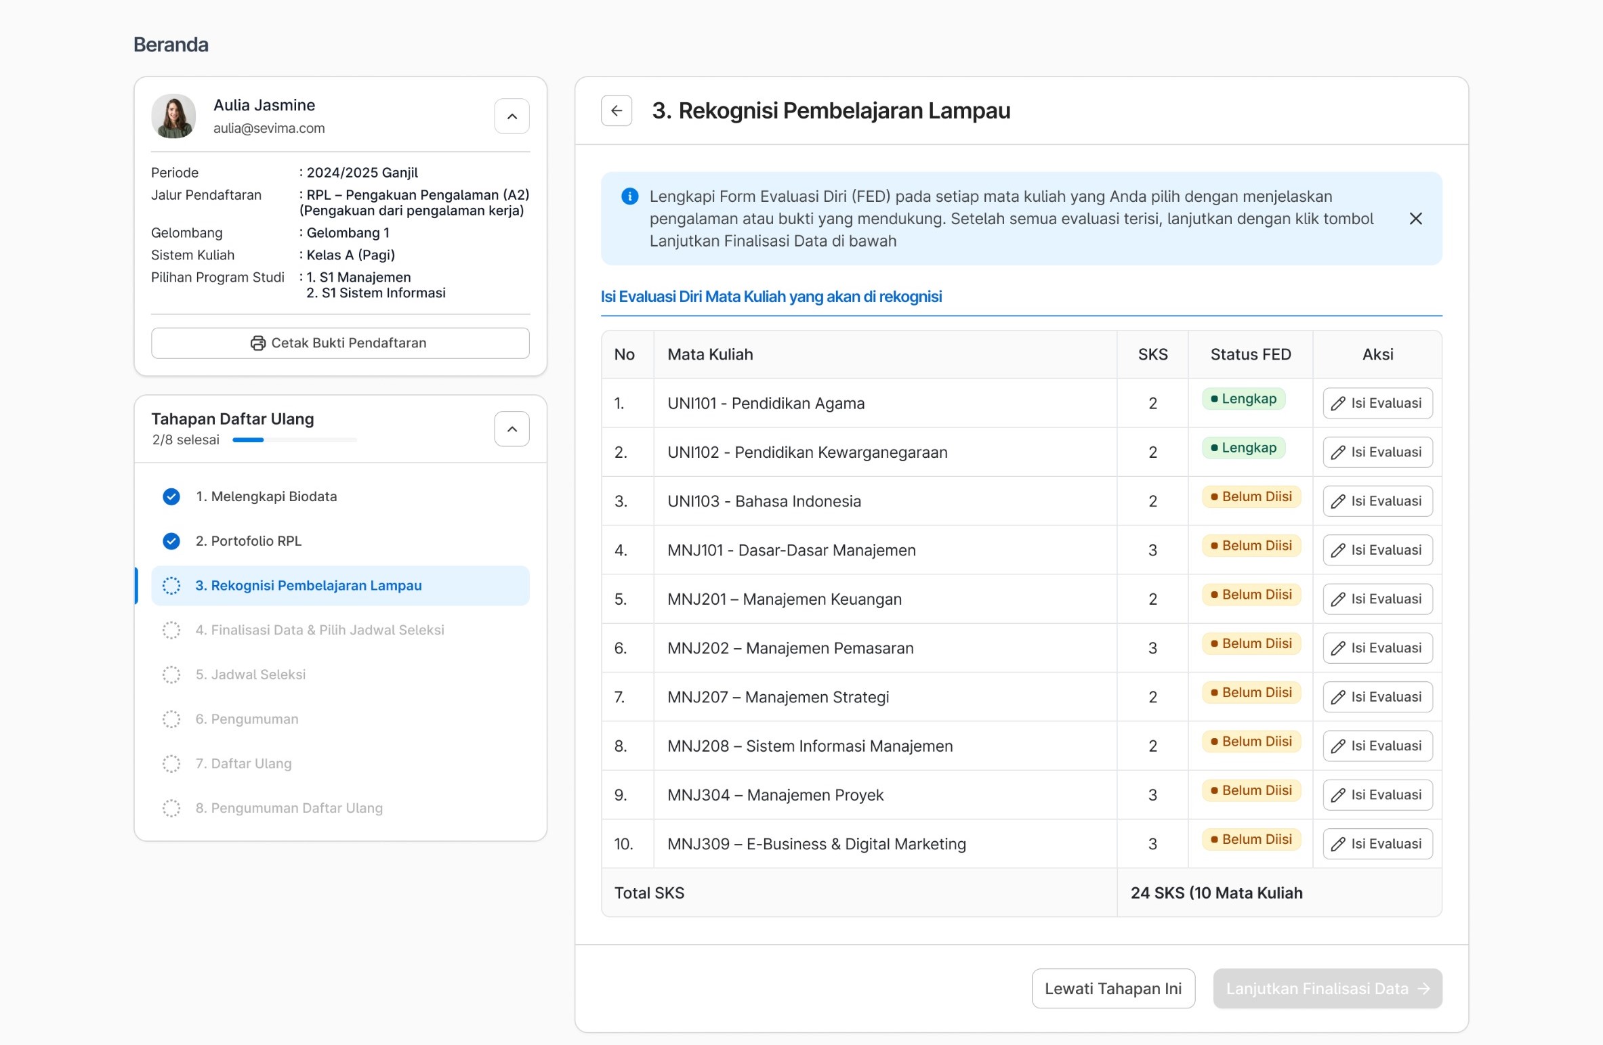Click Belum Diisi badge for Manajemen Strategi
Viewport: 1603px width, 1045px height.
(1251, 693)
